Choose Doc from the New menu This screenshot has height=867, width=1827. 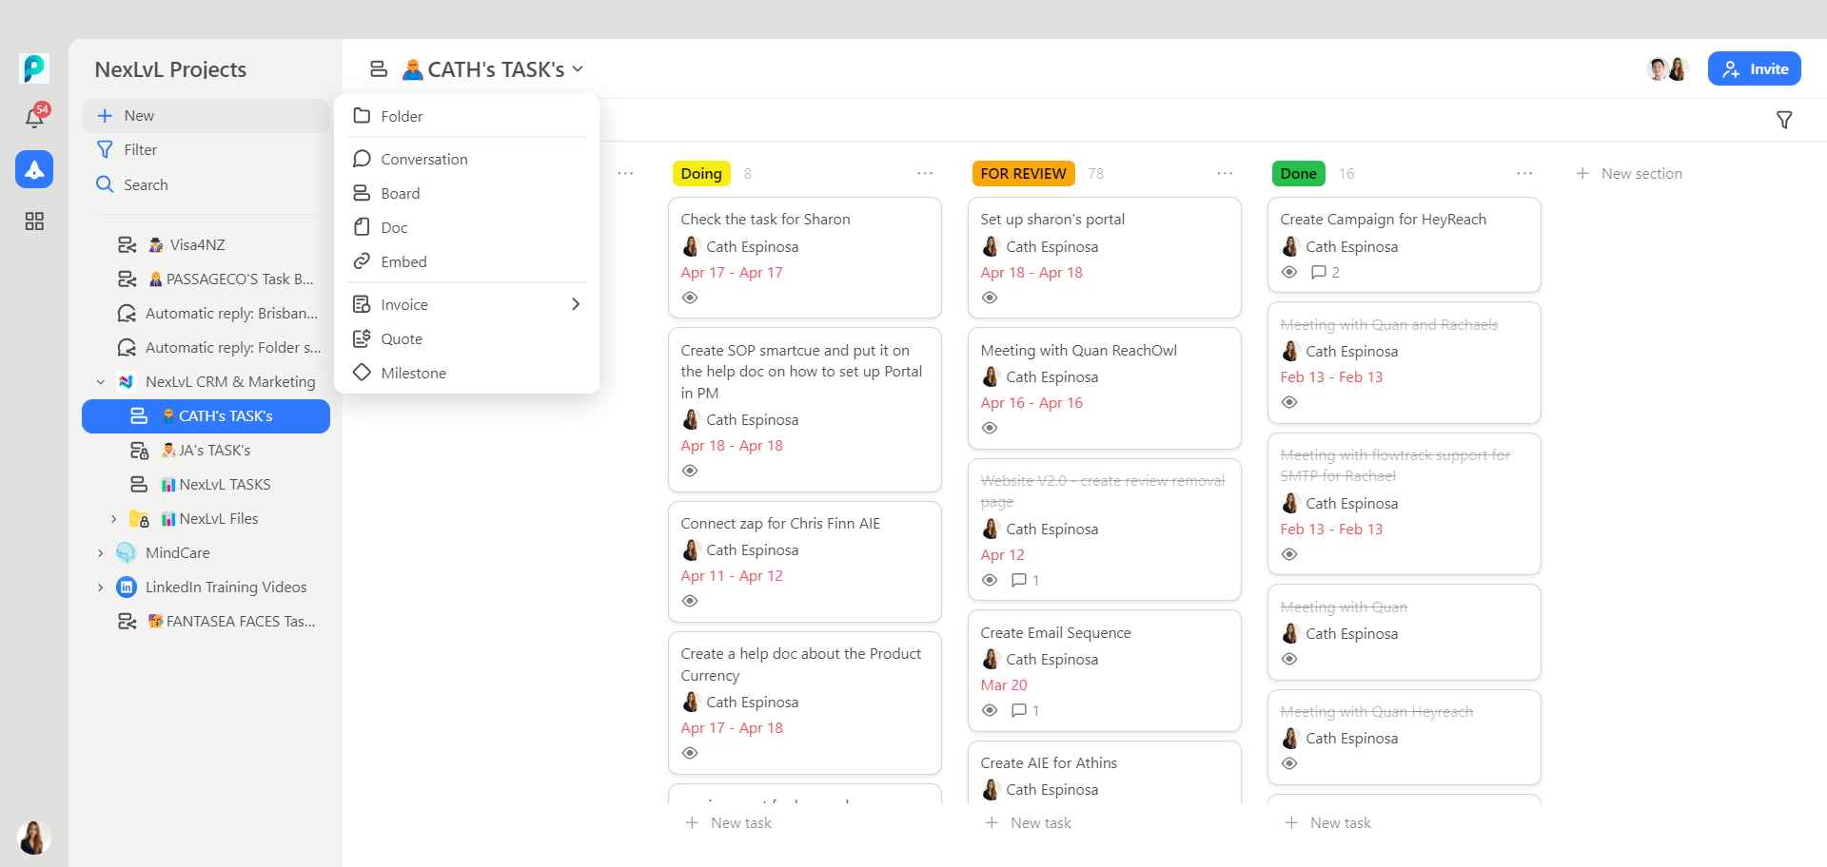click(x=393, y=227)
